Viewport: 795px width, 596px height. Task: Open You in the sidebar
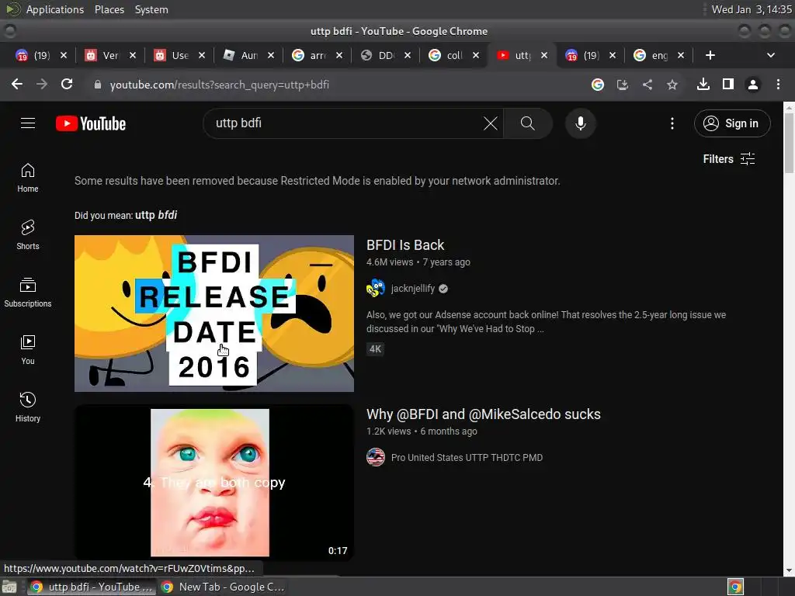tap(28, 350)
